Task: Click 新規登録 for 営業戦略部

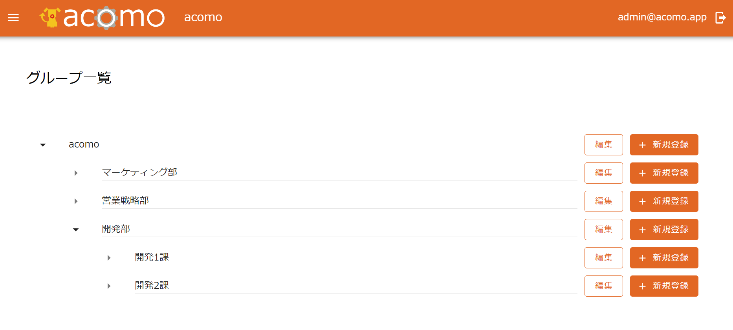Action: pos(664,201)
